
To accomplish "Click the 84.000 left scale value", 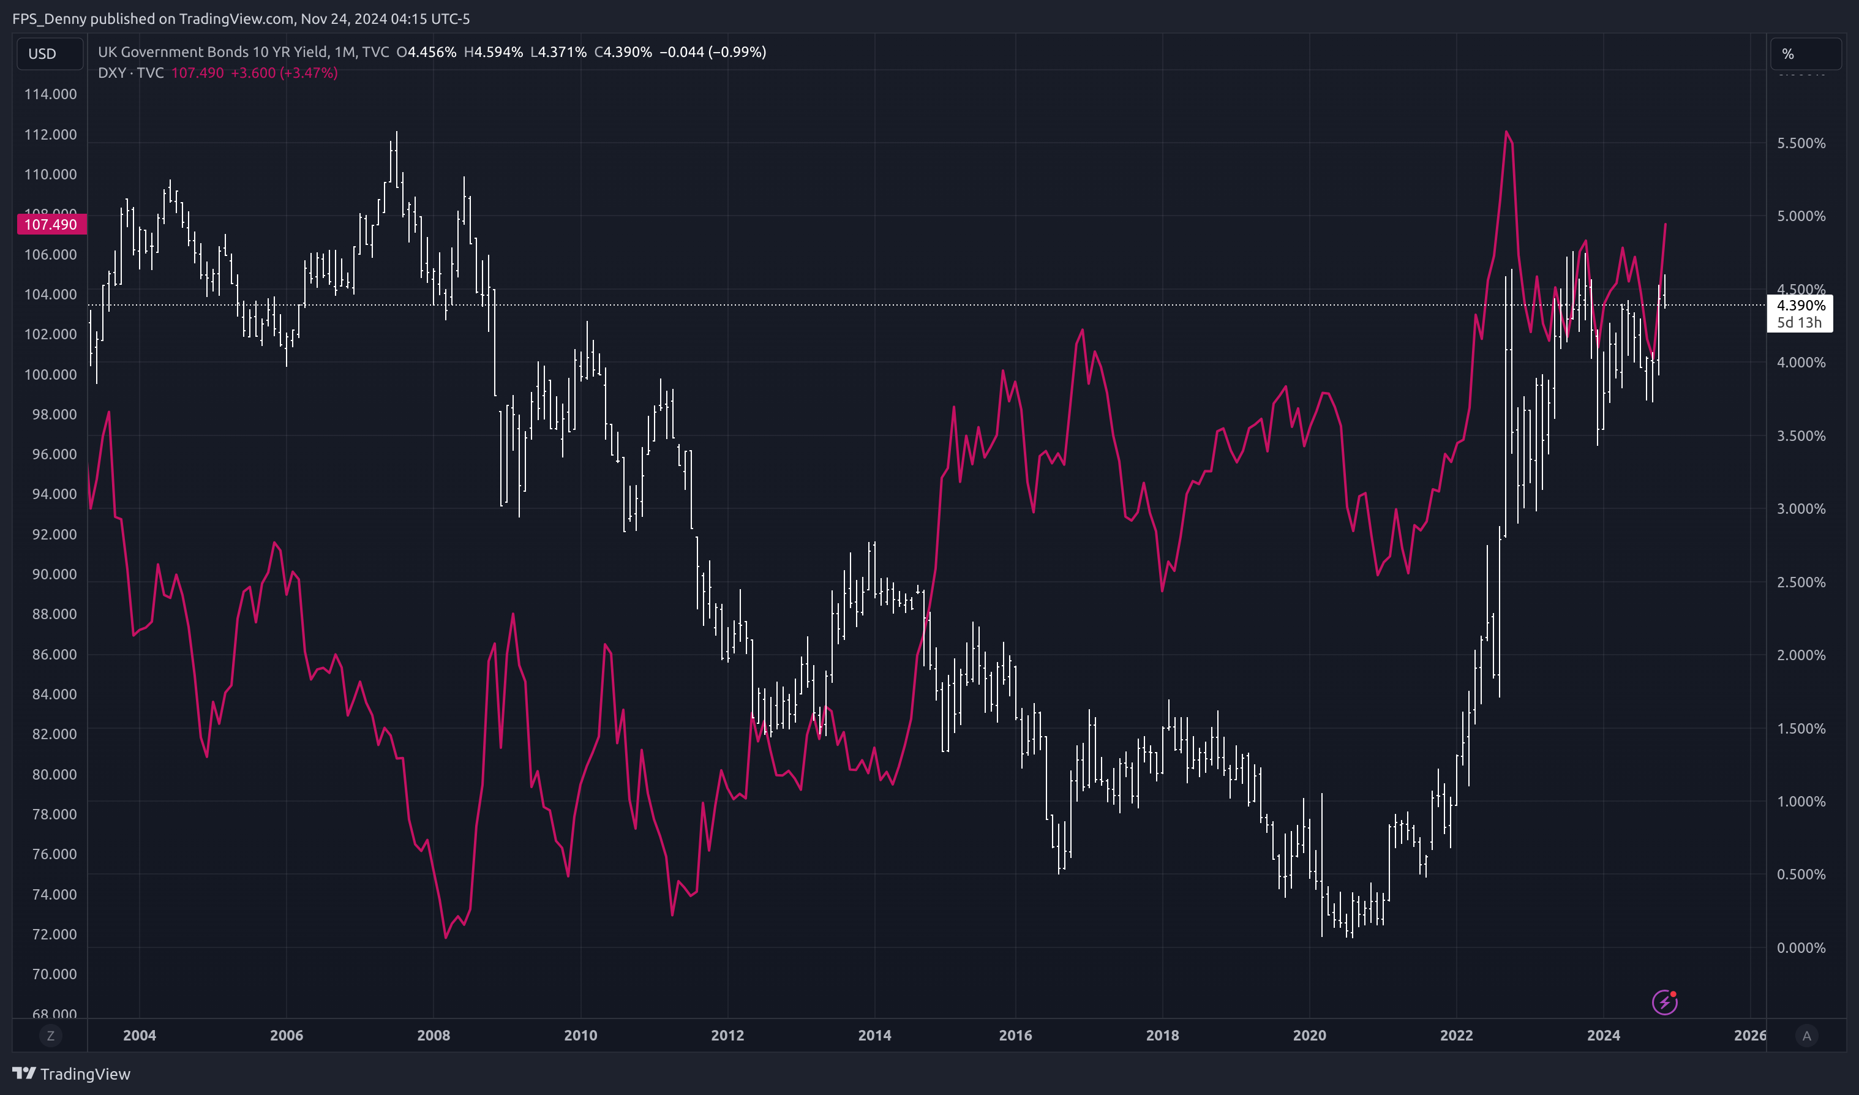I will pyautogui.click(x=54, y=694).
